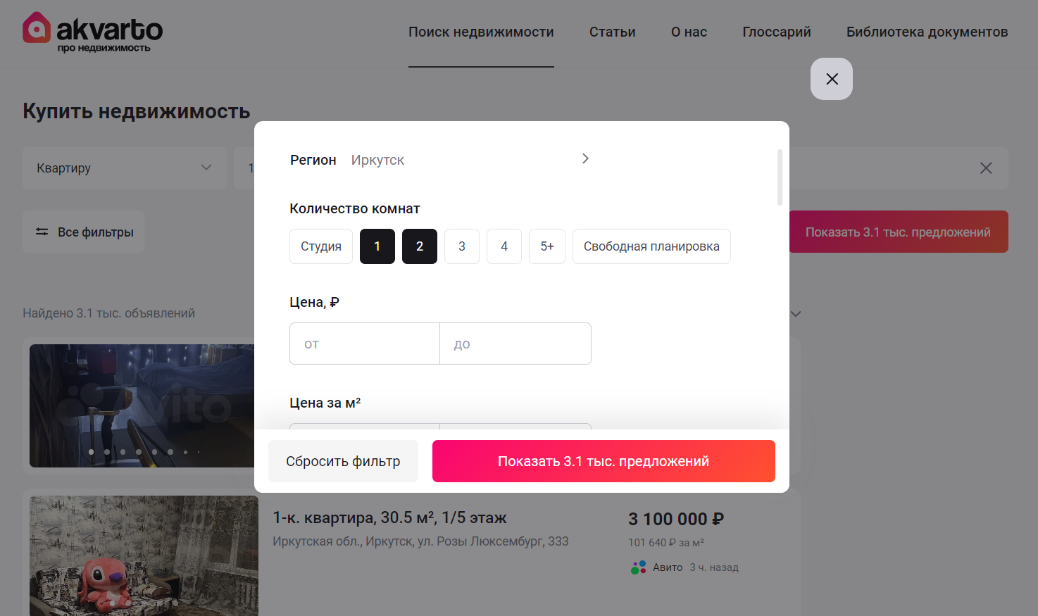Screen dimensions: 1038x616
Task: Click the Иркутск region value
Action: coord(377,160)
